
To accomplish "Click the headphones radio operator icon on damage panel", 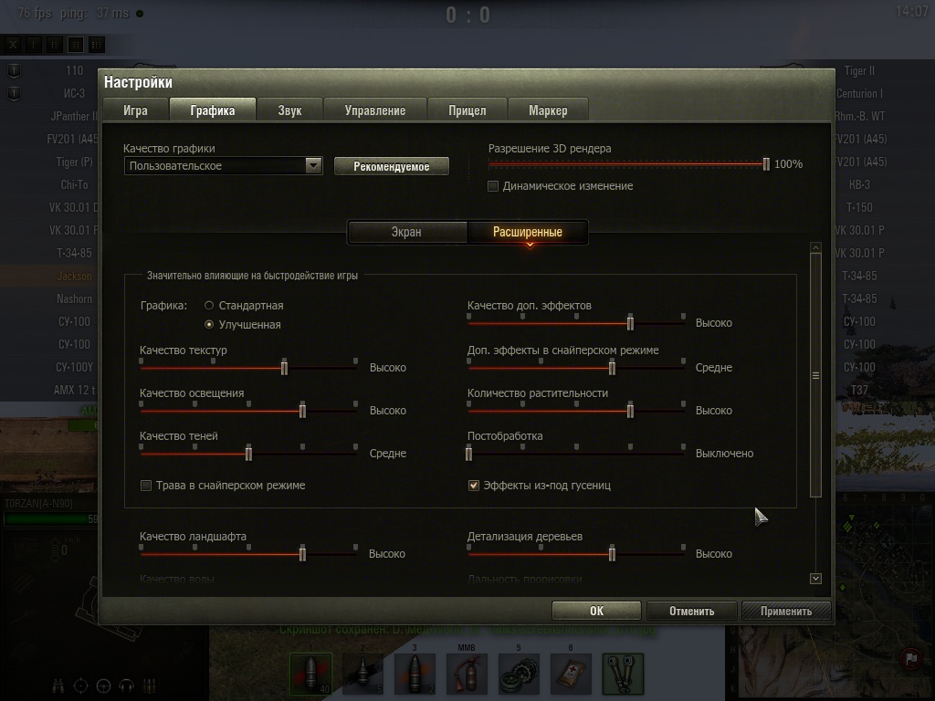I will tap(126, 686).
